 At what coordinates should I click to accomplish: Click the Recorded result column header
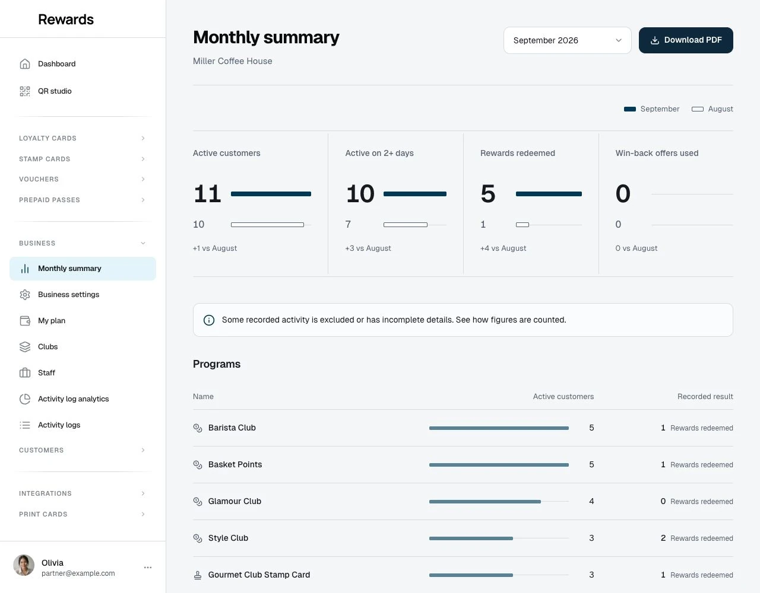click(x=705, y=397)
